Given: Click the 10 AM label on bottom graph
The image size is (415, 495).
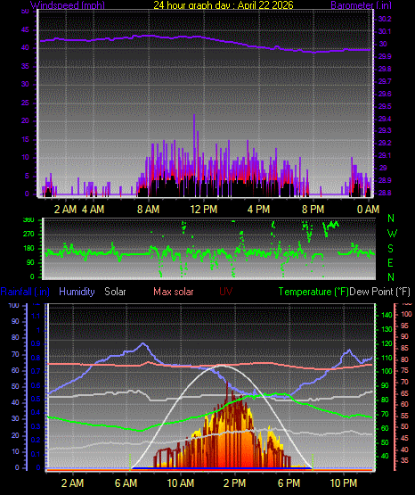Looking at the screenshot, I should coord(180,483).
